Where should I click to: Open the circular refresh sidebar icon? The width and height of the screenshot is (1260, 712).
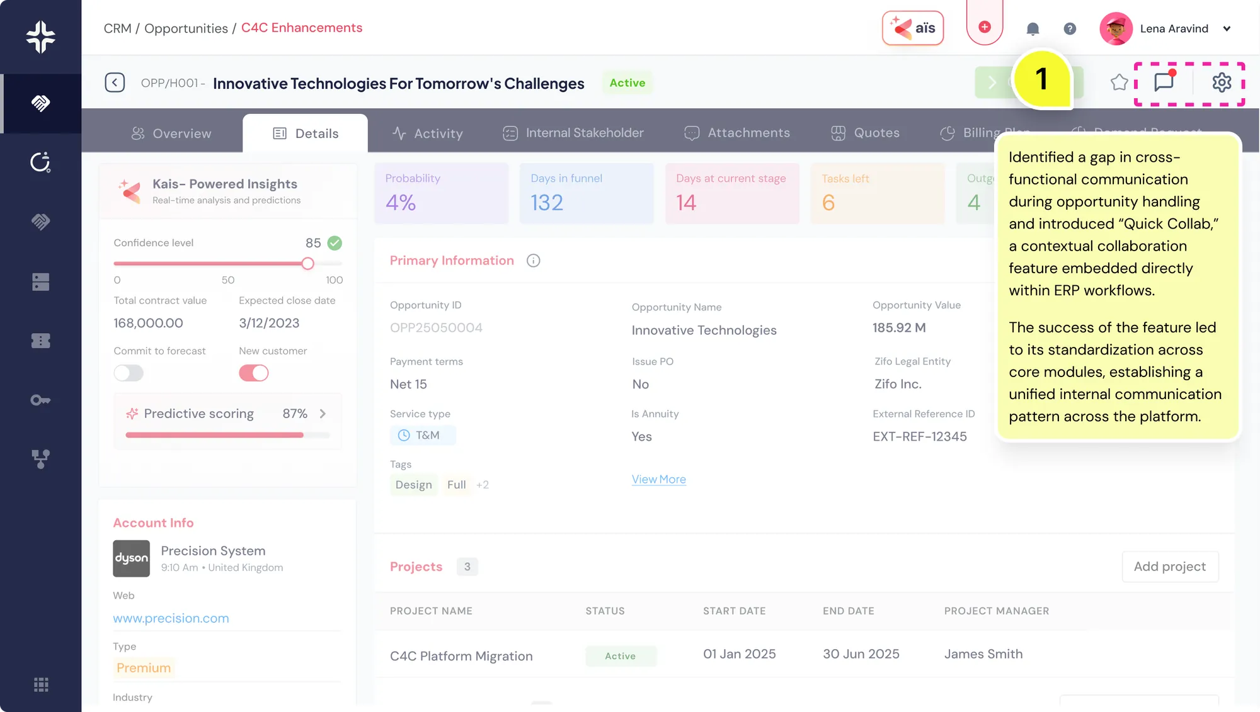click(41, 162)
